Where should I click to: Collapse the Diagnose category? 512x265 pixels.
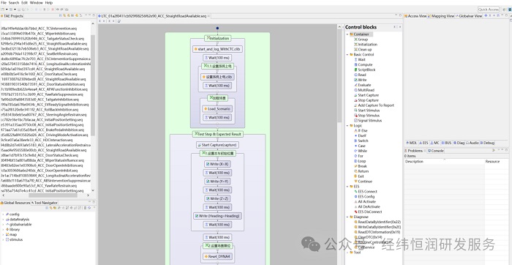click(347, 217)
